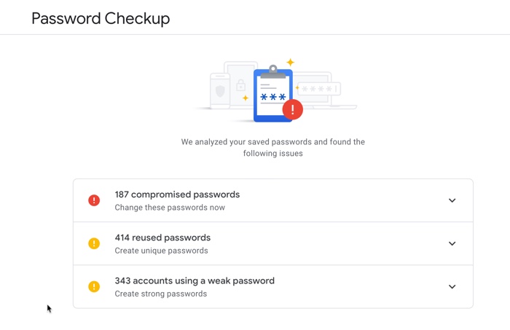Expand the reused passwords chevron
510x330 pixels.
click(452, 243)
